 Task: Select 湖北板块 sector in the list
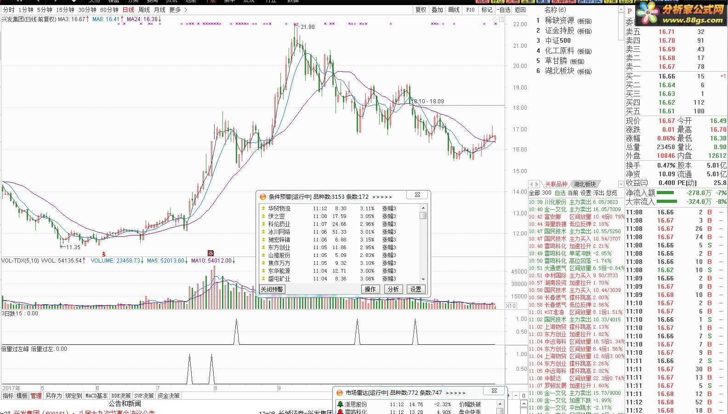coord(568,71)
